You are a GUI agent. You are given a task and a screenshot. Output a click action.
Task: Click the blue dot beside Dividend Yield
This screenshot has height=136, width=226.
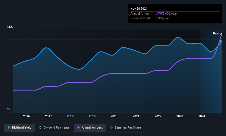coord(9,128)
